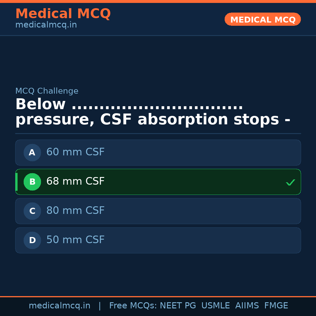The image size is (316, 316).
Task: Click the orange MEDICAL MCQ badge
Action: pos(262,19)
